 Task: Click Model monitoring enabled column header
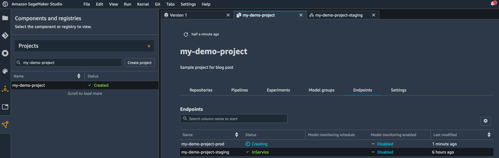pos(393,135)
